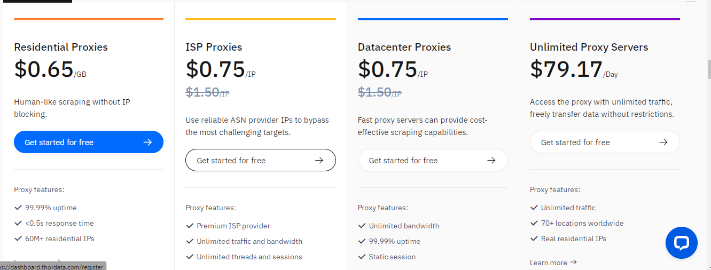711x270 pixels.
Task: Click the Learn more arrow under Unlimited Proxy
Action: (x=574, y=263)
